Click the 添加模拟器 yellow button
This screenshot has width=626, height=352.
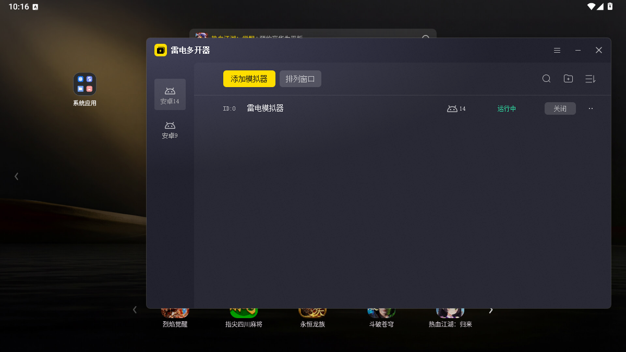point(249,79)
